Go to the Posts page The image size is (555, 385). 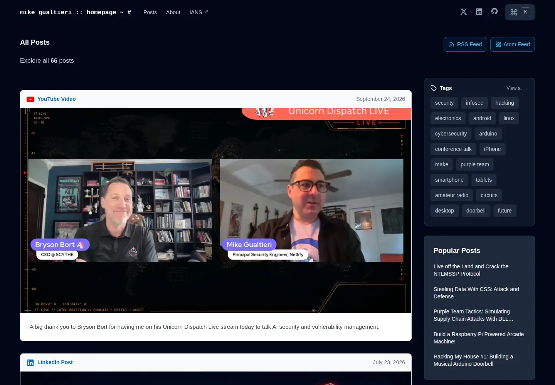coord(150,12)
